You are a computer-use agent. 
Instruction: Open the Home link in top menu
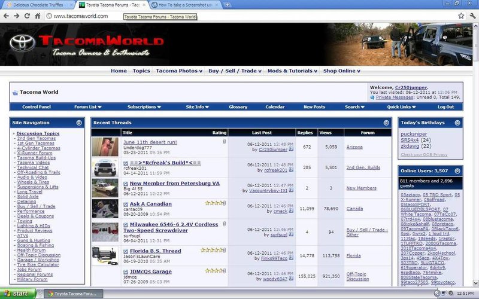pos(119,71)
